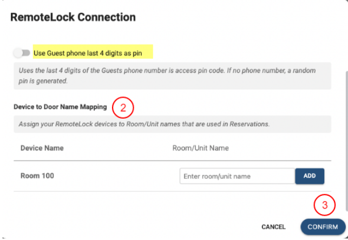
Task: Cancel the RemoteLock Connection dialog
Action: pos(273,227)
